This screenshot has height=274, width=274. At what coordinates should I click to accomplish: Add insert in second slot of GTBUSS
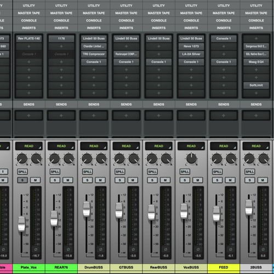coord(126,47)
